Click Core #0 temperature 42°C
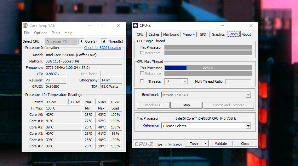This screenshot has width=298, height=166. 63,115
